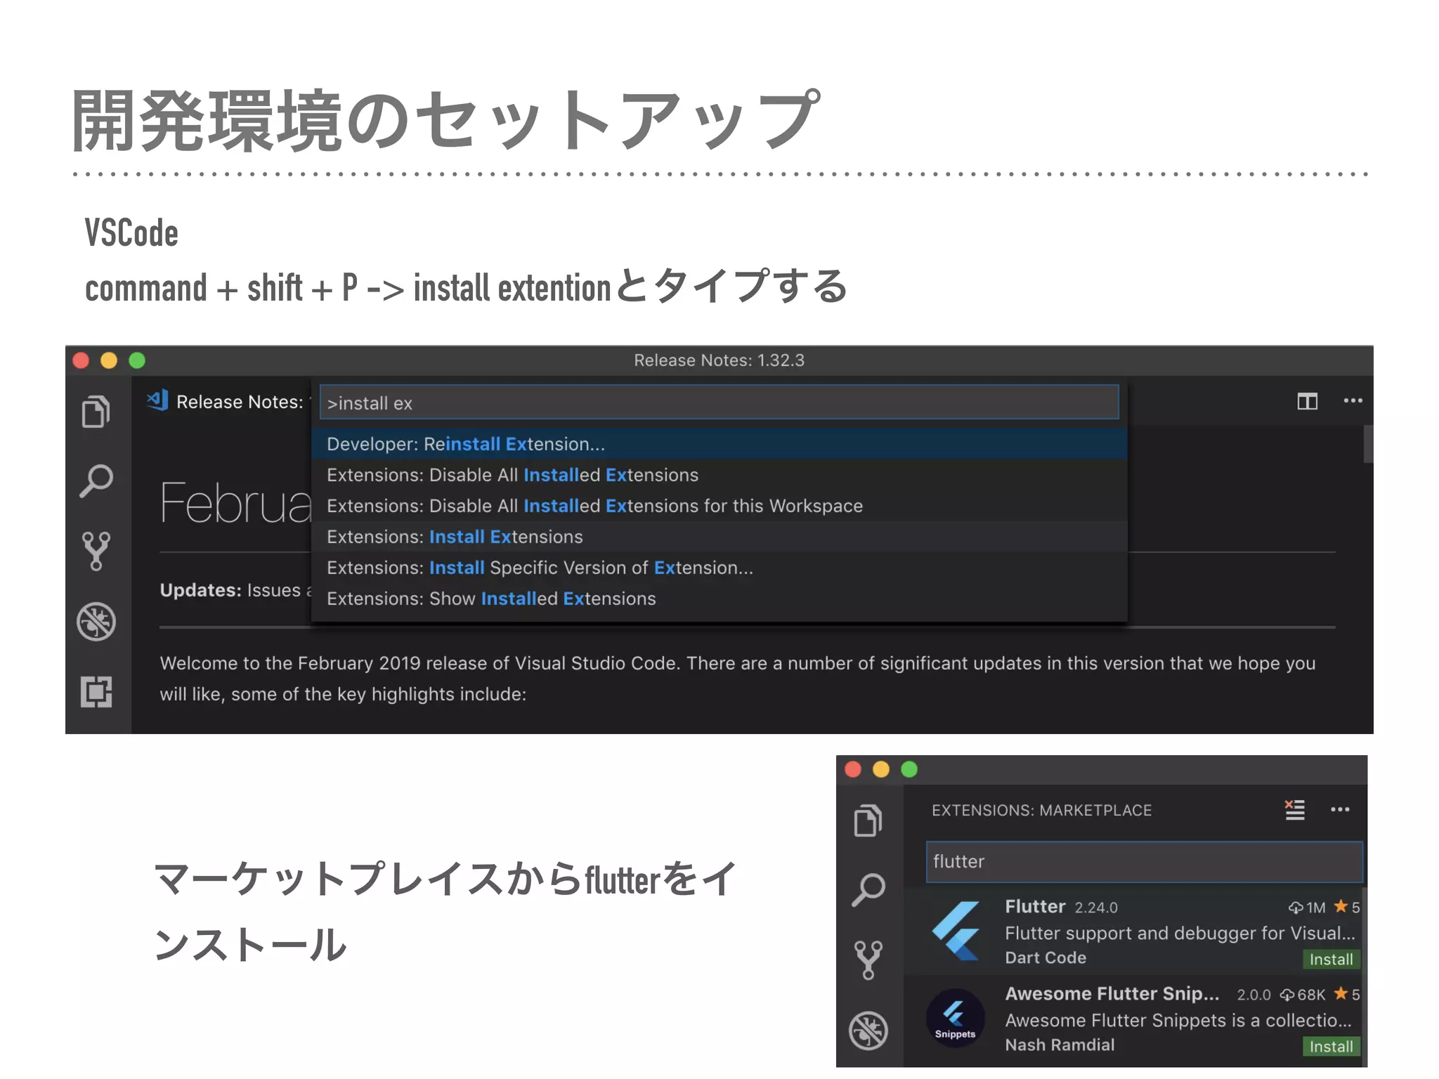This screenshot has width=1439, height=1079.
Task: Click the yellow minimize button of Release Notes window
Action: point(109,360)
